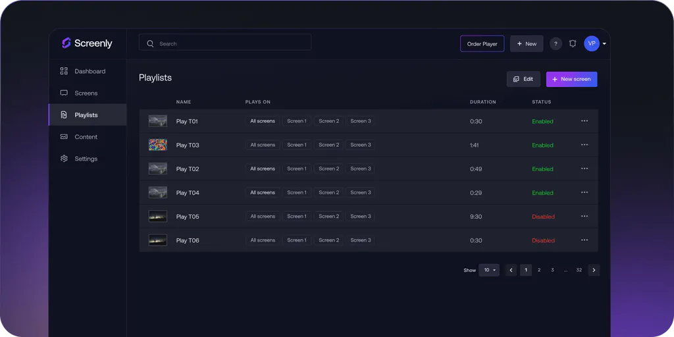This screenshot has width=674, height=337.
Task: Navigate to Screens in the sidebar
Action: tap(86, 93)
